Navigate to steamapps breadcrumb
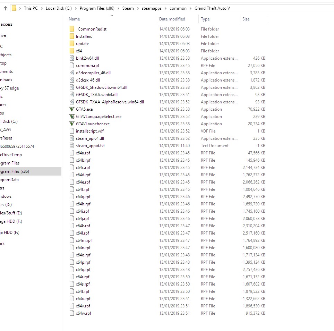This screenshot has height=331, width=334. click(x=152, y=8)
